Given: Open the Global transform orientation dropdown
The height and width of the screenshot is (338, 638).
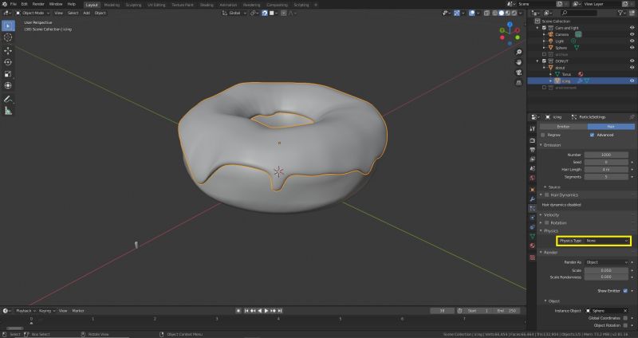Looking at the screenshot, I should click(234, 13).
